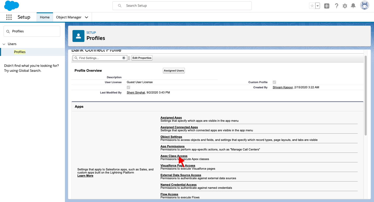Open the notifications bell icon
The image size is (374, 202).
(x=353, y=6)
